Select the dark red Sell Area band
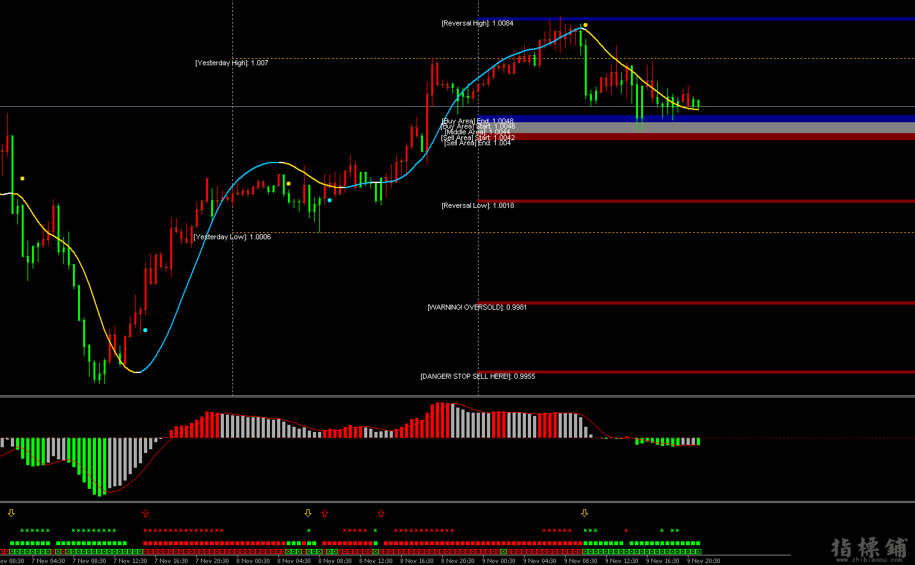Screen dimensions: 915x565 [704, 137]
